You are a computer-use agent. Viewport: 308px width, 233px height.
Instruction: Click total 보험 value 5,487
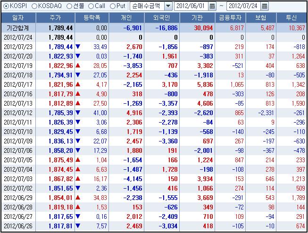pos(267,28)
